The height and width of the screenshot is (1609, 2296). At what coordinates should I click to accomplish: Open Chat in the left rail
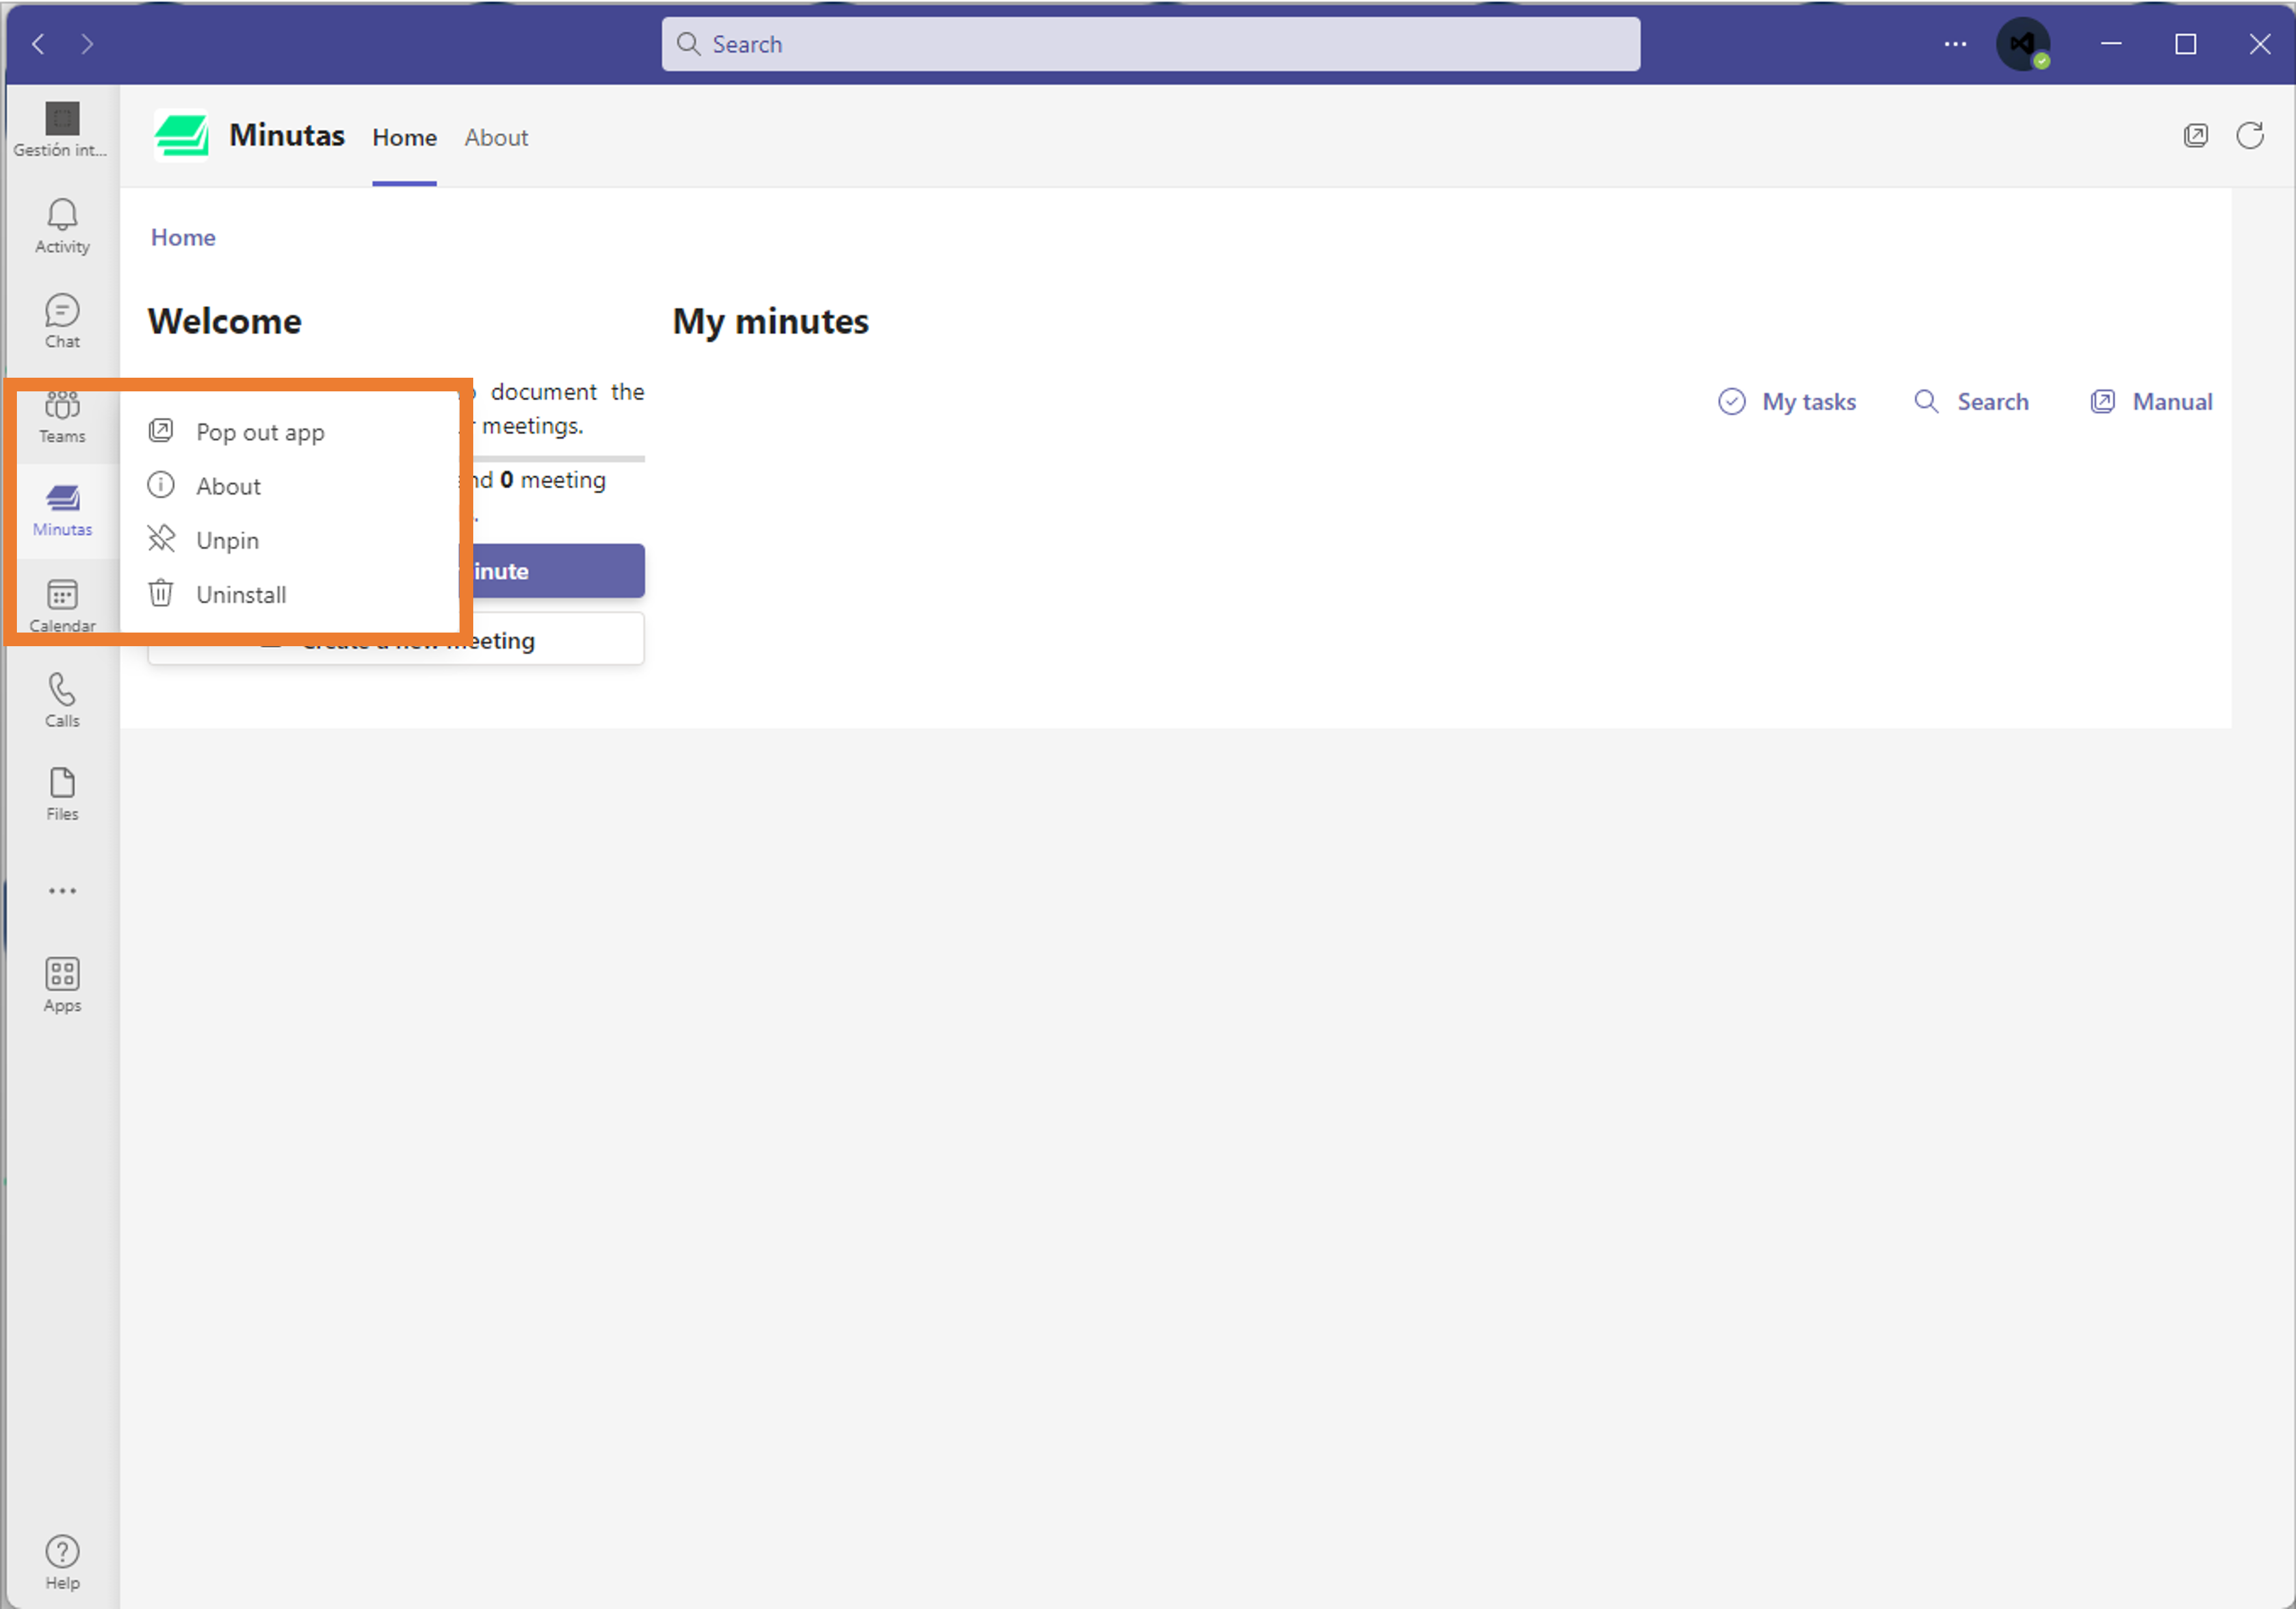pos(62,321)
